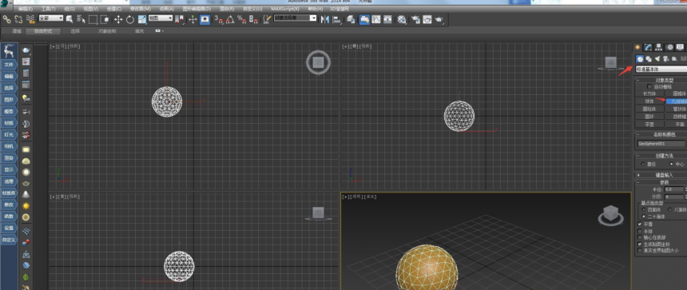The width and height of the screenshot is (687, 290).
Task: Collapse the 创建方法 rollout
Action: (x=661, y=156)
